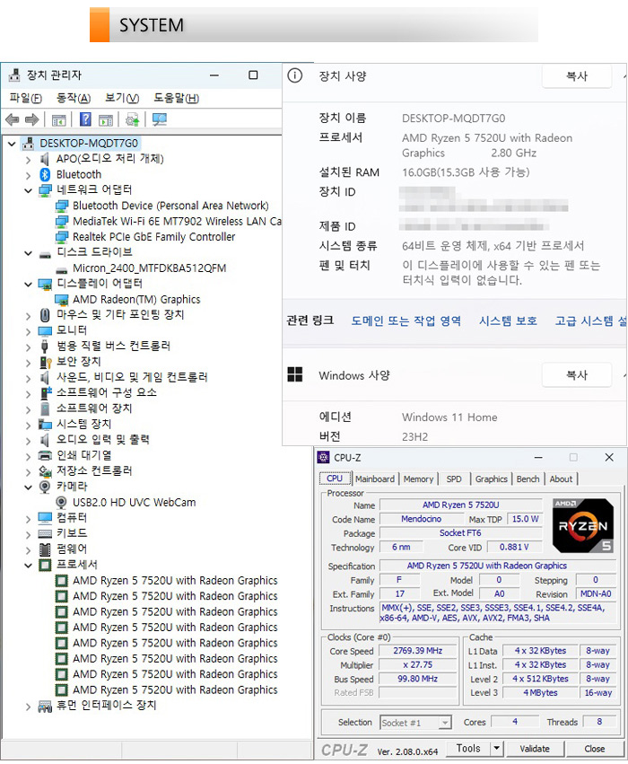Collapse the 디스크 드라이브 category

pos(28,253)
